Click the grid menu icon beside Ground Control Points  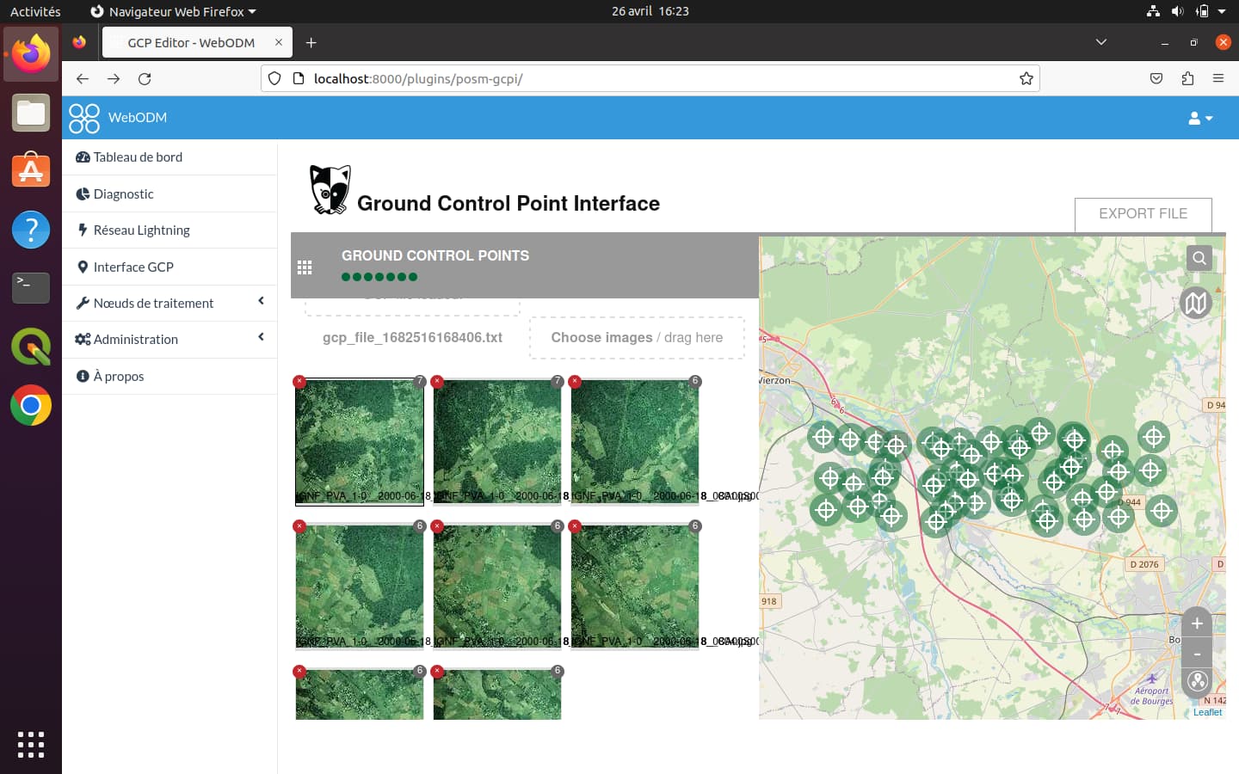(x=305, y=267)
